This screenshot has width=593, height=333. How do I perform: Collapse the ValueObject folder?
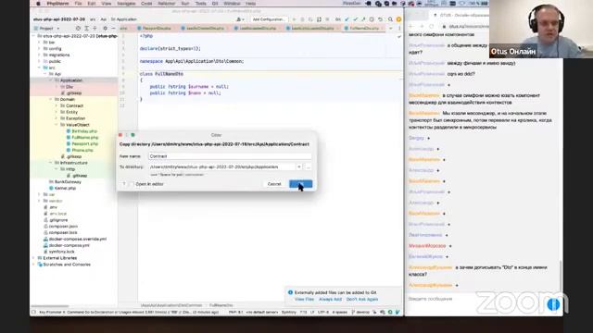57,125
